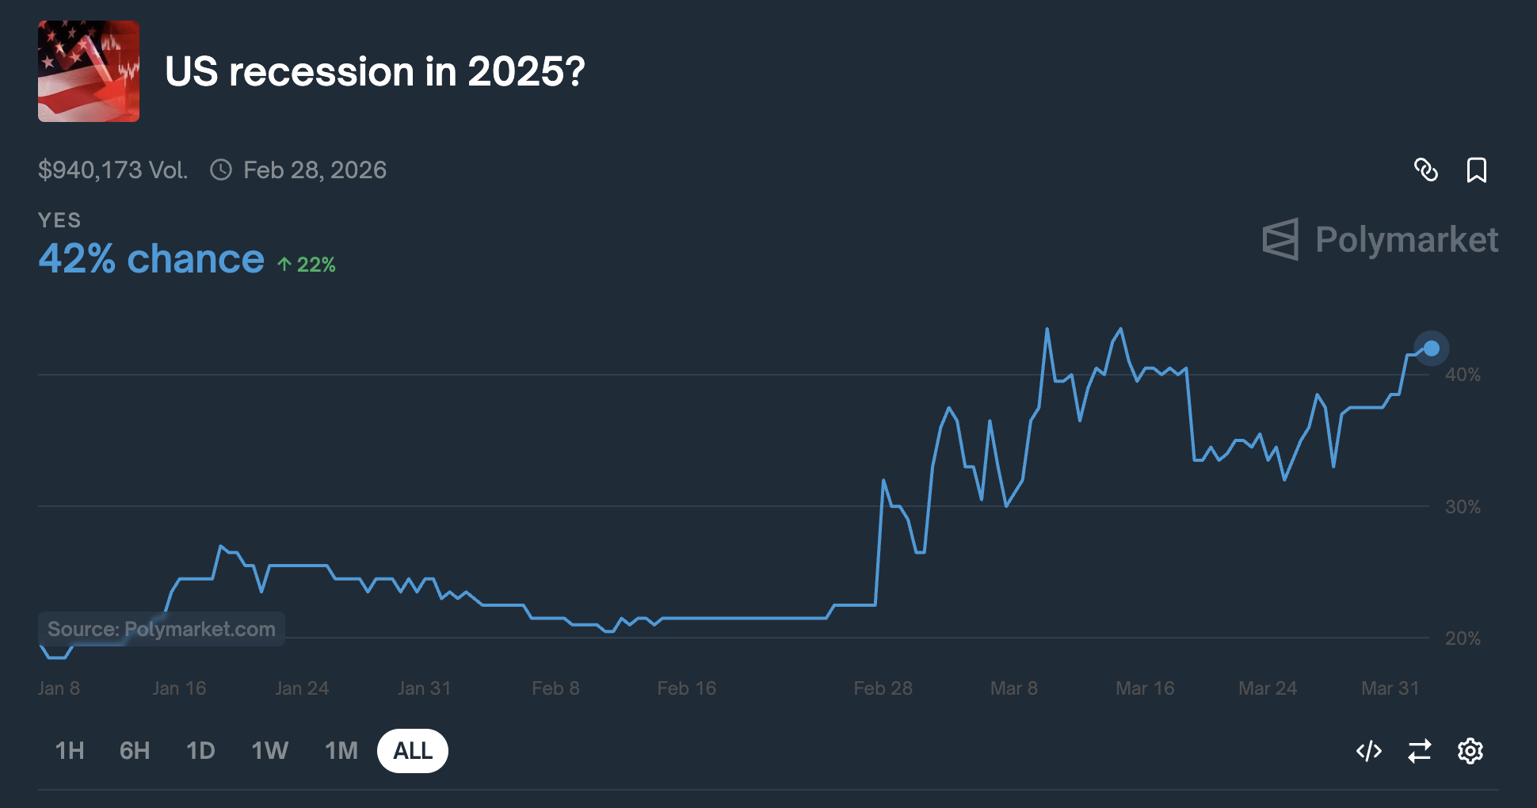
Task: Click the market title US recession in 2025?
Action: (375, 72)
